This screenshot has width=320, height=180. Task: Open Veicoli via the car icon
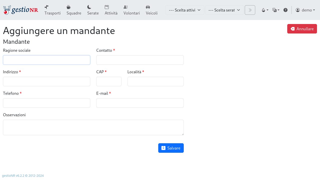(148, 7)
